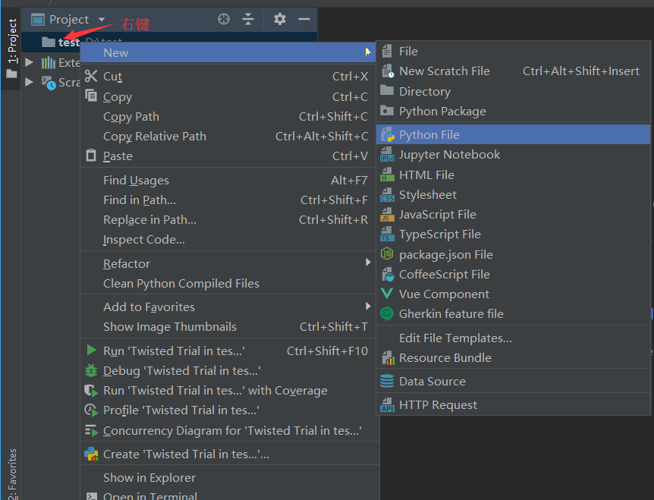Click the Gherkin feature file icon
The image size is (654, 500).
click(388, 314)
